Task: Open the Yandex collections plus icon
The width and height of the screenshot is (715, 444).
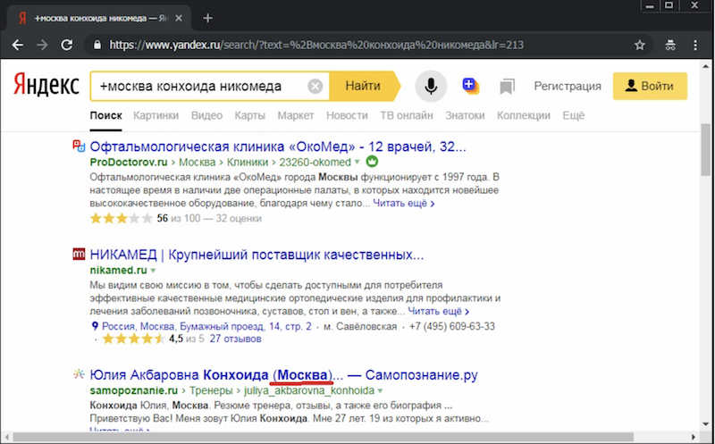Action: (470, 85)
